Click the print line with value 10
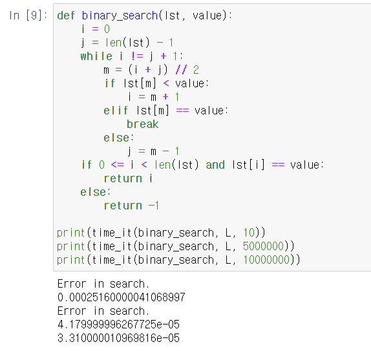This screenshot has height=351, width=371. 161,233
